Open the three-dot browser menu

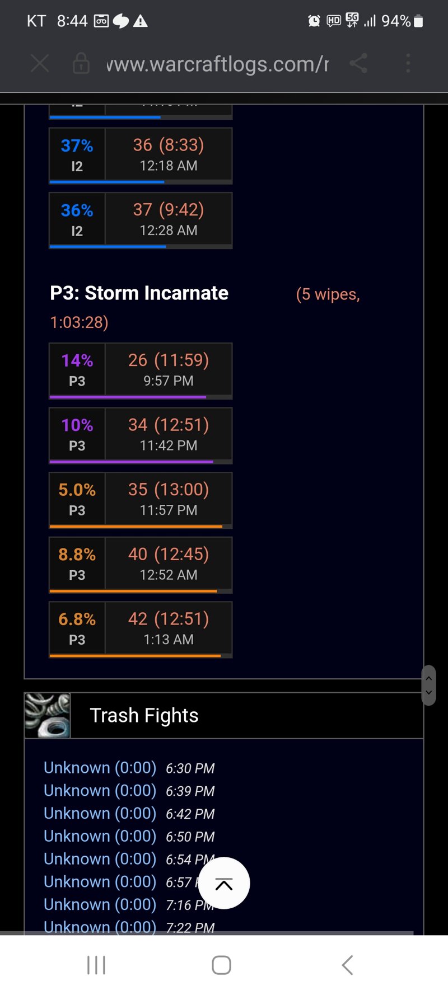[x=408, y=63]
